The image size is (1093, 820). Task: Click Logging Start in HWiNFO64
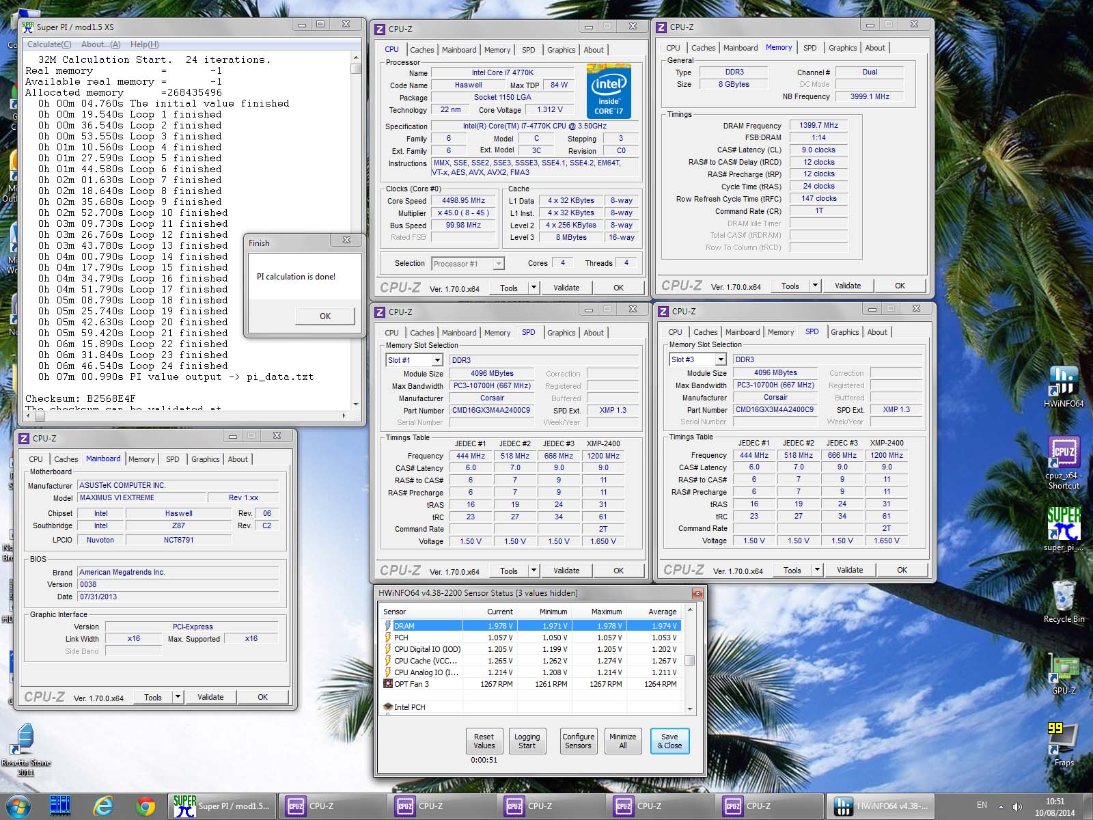[x=527, y=741]
